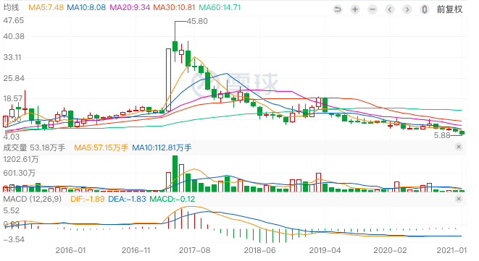The image size is (479, 261).
Task: Click the volume MA5:57.15万手 value
Action: [x=101, y=148]
